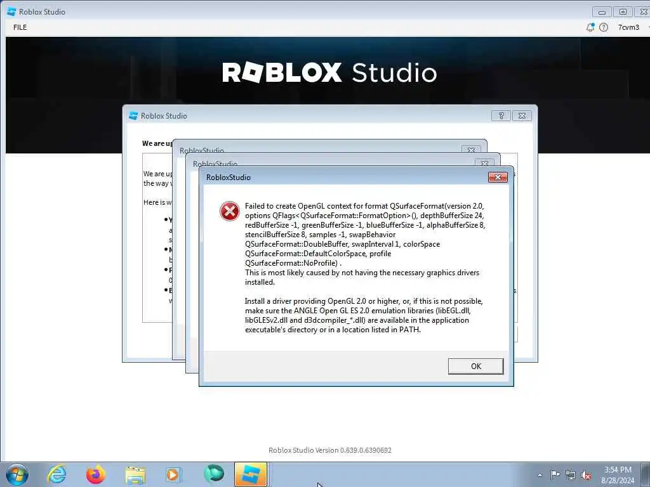The width and height of the screenshot is (650, 487).
Task: Open Windows Media Player from the taskbar
Action: tap(173, 475)
